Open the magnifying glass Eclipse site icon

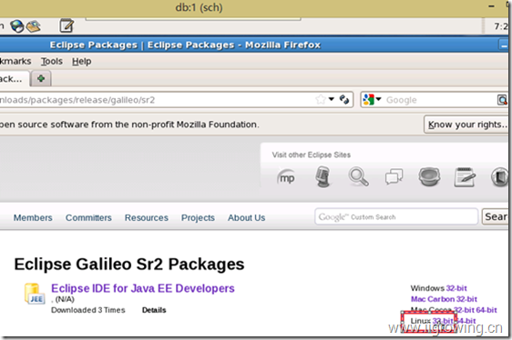[x=359, y=176]
